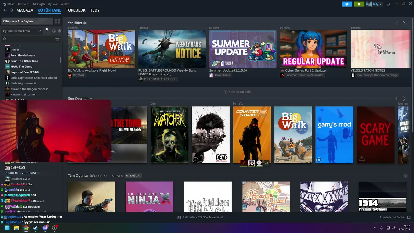The height and width of the screenshot is (233, 414).
Task: Open the Oyunlar menu
Action: pos(53,4)
